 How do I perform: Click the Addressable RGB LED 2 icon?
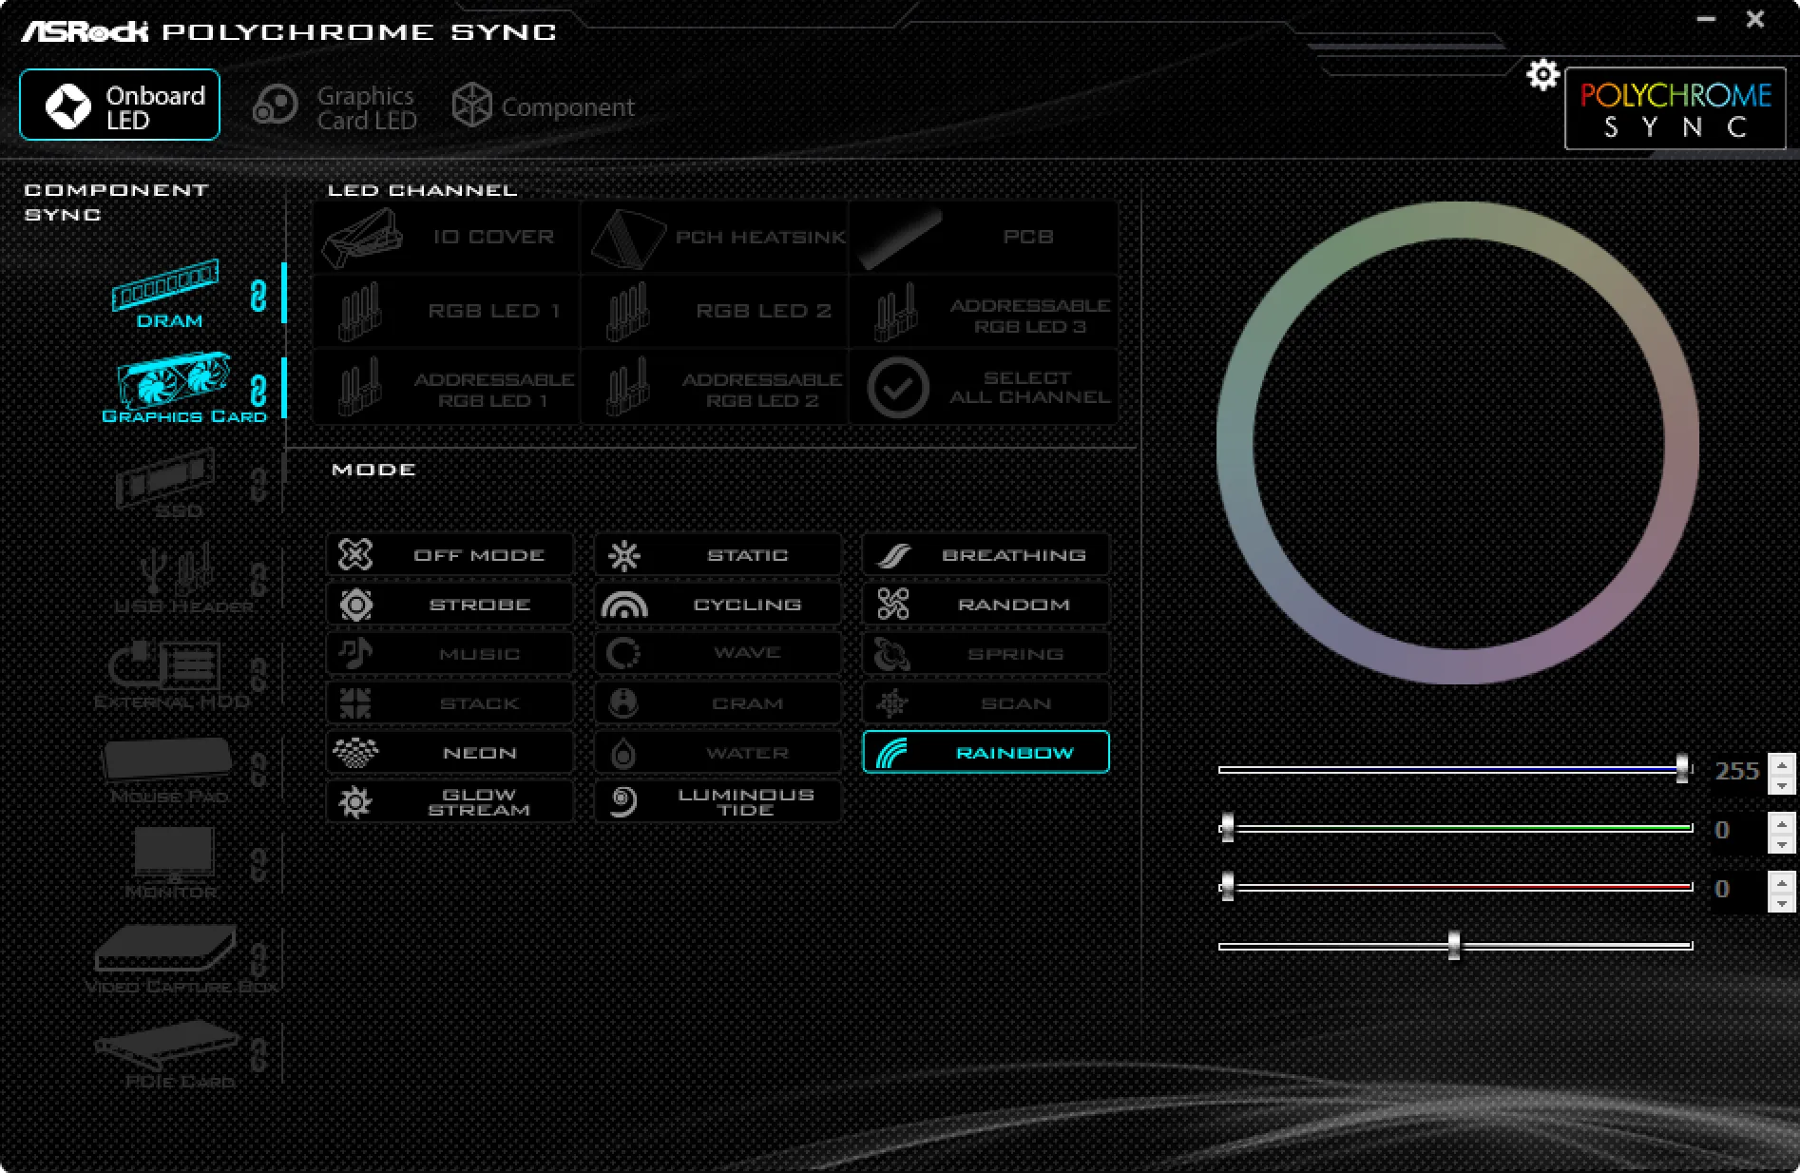pyautogui.click(x=627, y=387)
